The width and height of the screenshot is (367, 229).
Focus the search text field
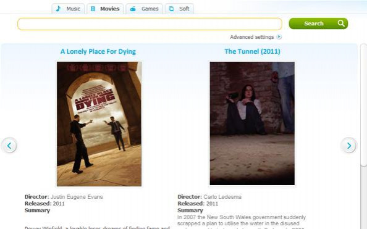pos(150,24)
